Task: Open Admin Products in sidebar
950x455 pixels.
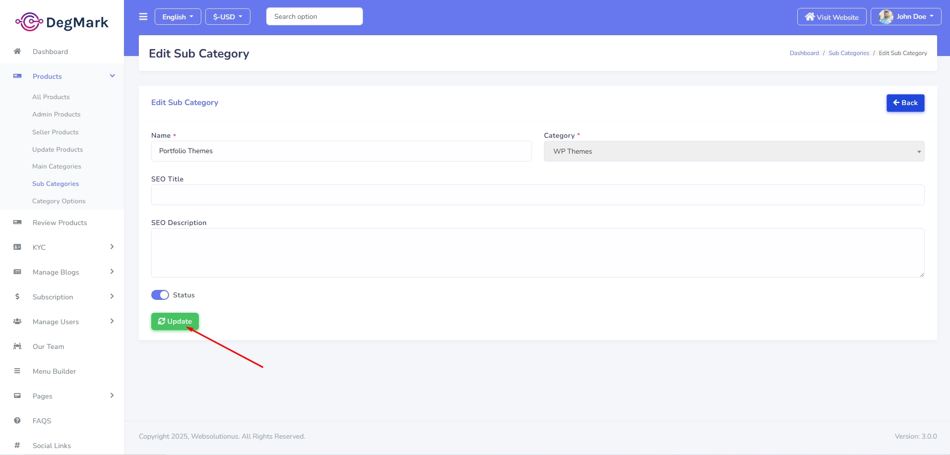Action: click(x=57, y=114)
